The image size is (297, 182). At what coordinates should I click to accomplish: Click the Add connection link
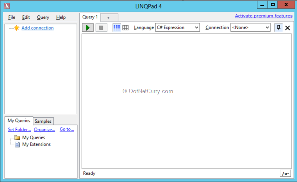point(37,28)
